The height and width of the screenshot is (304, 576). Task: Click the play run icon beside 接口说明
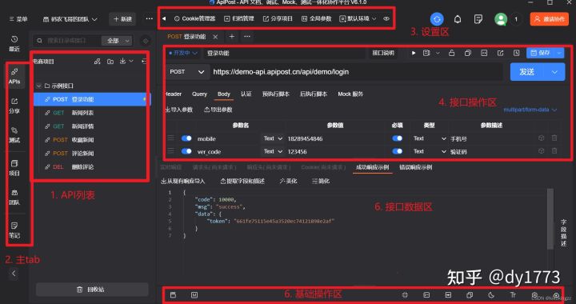pyautogui.click(x=414, y=54)
